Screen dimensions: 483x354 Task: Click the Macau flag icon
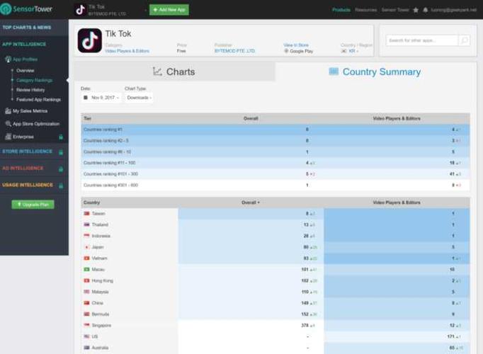(x=86, y=269)
